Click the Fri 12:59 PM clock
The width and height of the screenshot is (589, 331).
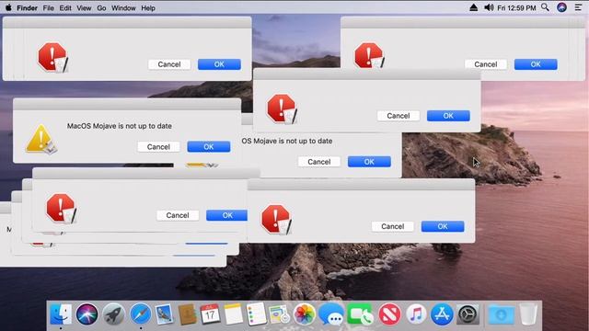click(x=516, y=8)
